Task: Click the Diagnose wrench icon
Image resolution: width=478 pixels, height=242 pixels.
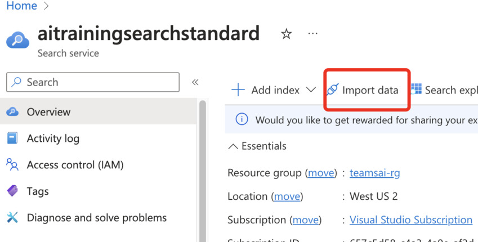Action: (12, 218)
